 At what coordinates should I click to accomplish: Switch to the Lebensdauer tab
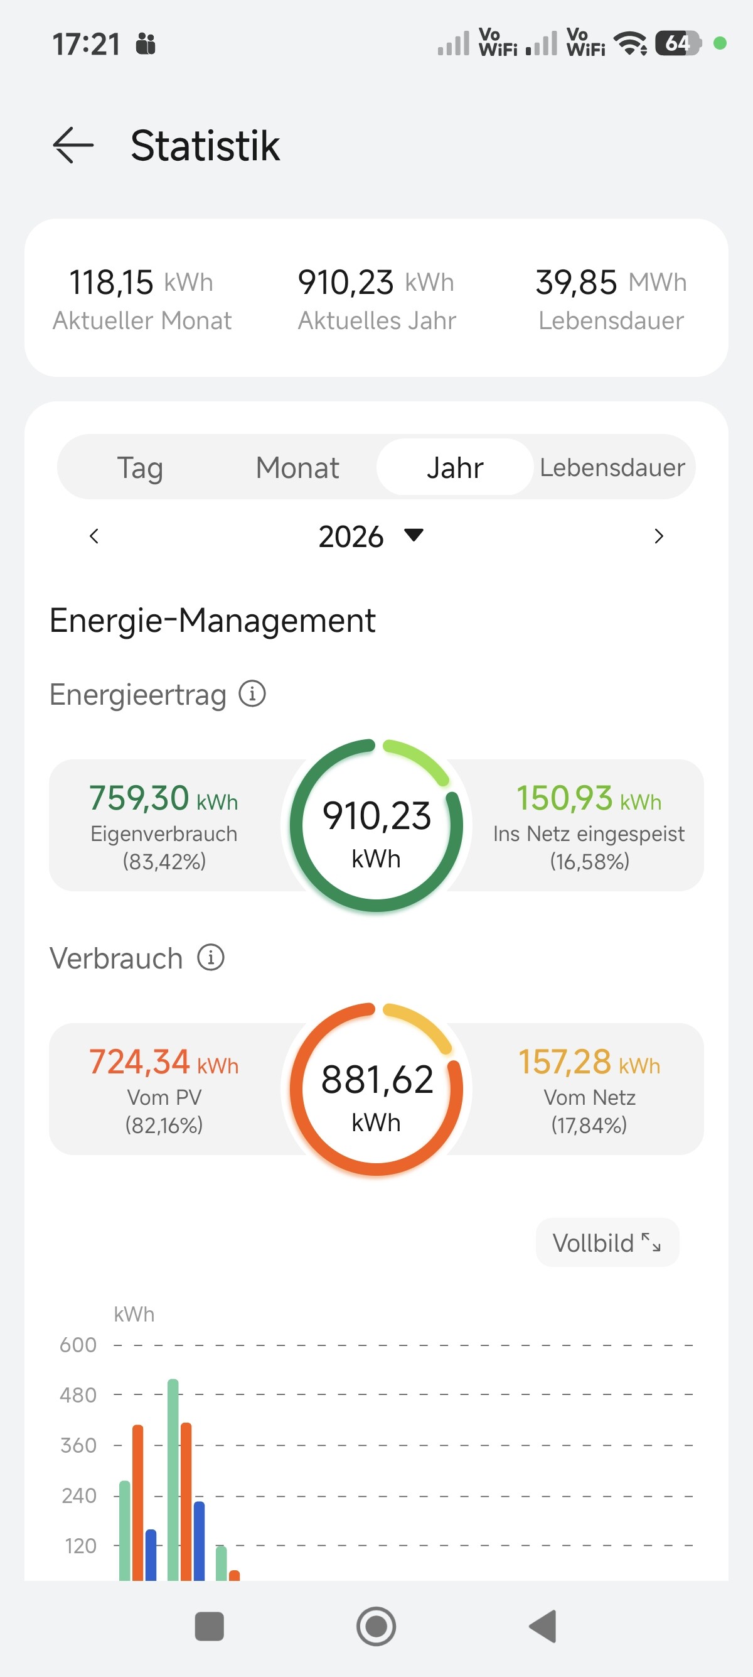pos(612,467)
